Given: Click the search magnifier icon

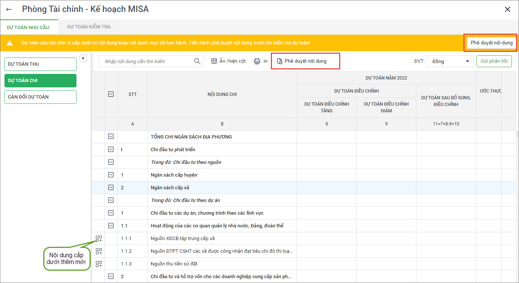Looking at the screenshot, I should tap(197, 61).
